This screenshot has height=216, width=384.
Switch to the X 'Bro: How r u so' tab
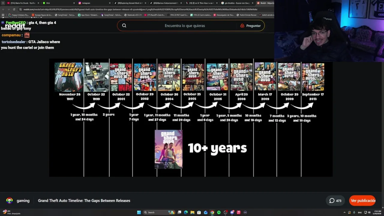[201, 3]
